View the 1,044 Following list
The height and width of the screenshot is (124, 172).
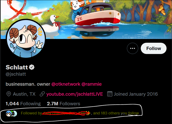pyautogui.click(x=23, y=104)
